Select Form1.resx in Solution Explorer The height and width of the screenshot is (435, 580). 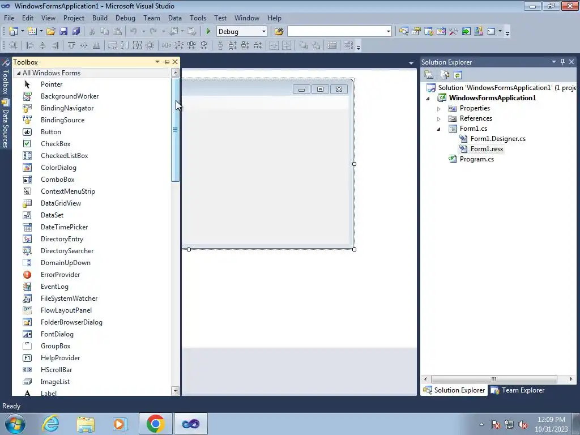487,149
